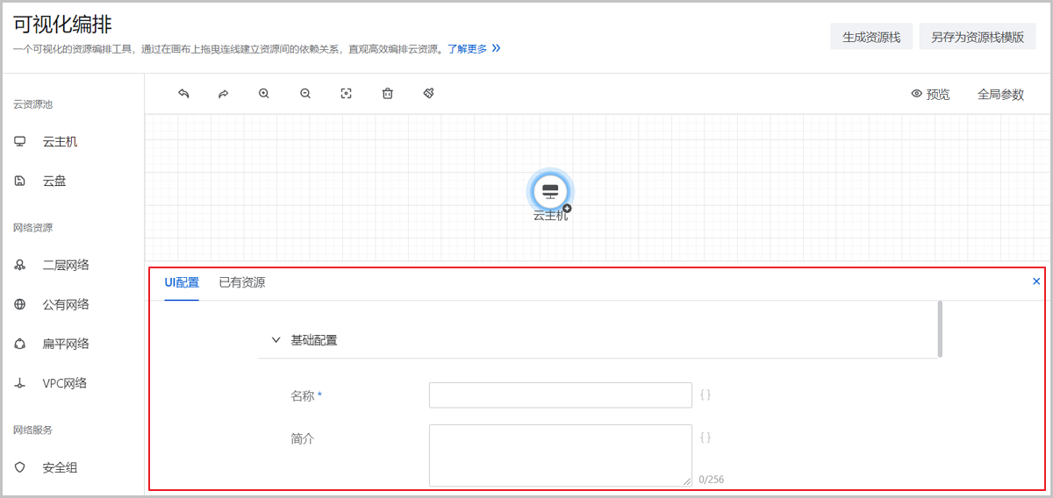1053x498 pixels.
Task: Click 另存为资源栈模版 button
Action: point(978,37)
